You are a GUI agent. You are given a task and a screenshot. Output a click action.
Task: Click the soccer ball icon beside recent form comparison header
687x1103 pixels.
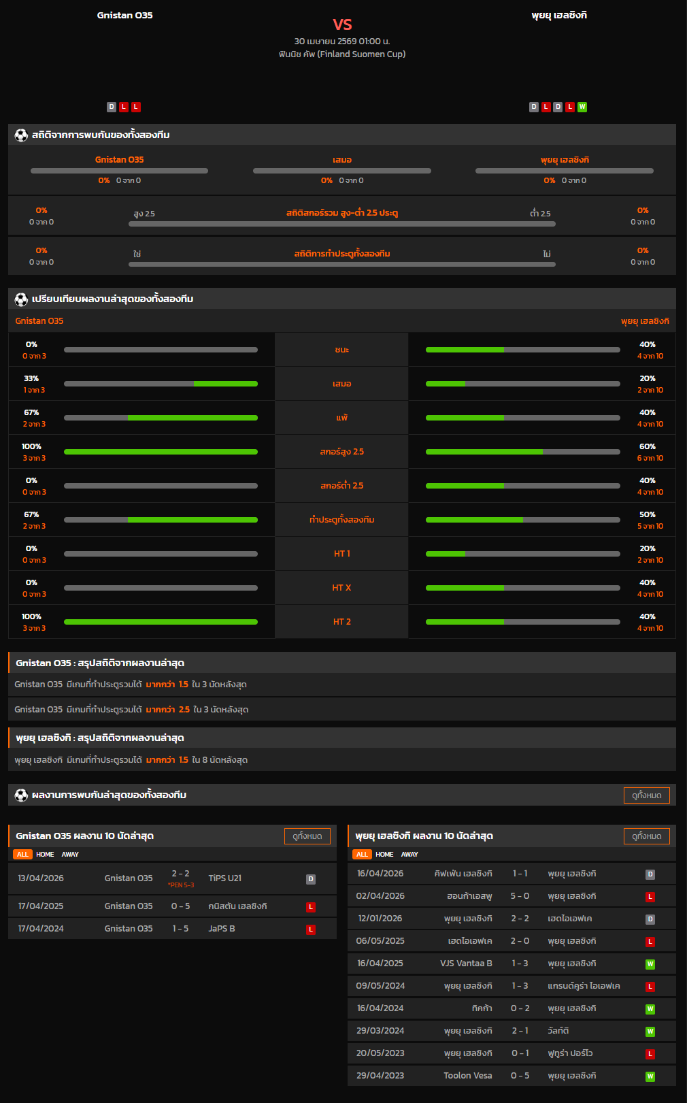point(21,299)
